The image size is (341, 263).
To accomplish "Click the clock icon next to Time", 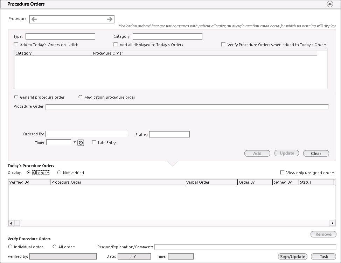I will pos(81,143).
